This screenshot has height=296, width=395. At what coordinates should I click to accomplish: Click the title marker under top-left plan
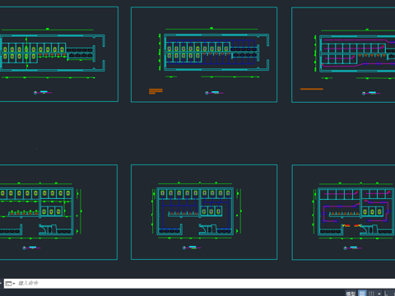(43, 93)
